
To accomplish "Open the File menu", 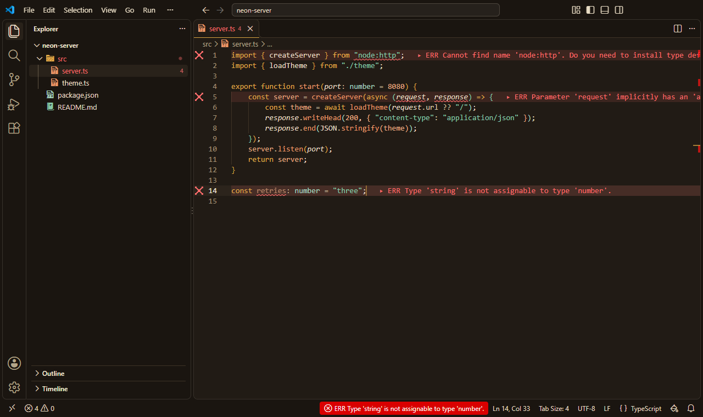I will tap(29, 10).
